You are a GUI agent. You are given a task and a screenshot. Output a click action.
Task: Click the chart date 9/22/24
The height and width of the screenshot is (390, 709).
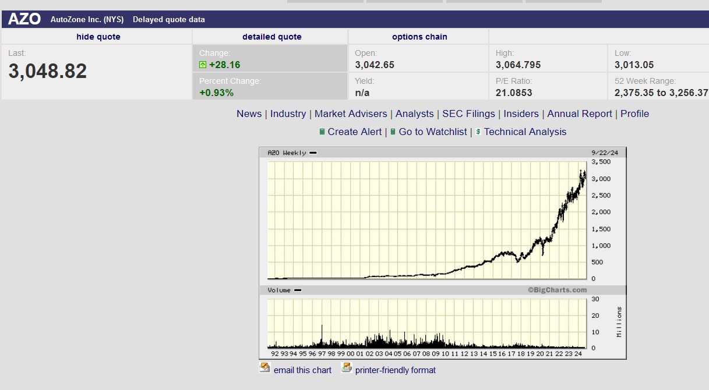coord(604,153)
